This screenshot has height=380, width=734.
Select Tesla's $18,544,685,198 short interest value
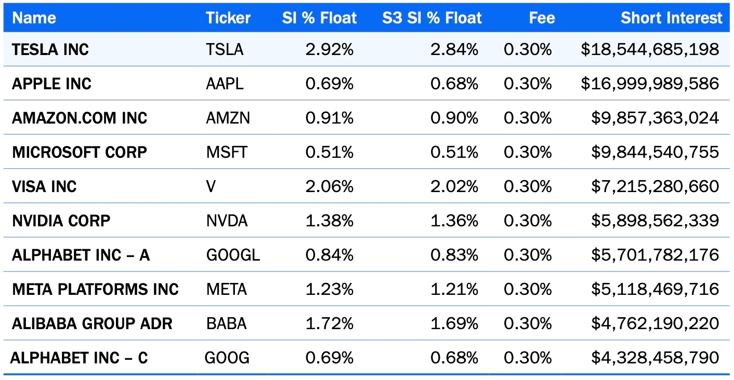[650, 49]
